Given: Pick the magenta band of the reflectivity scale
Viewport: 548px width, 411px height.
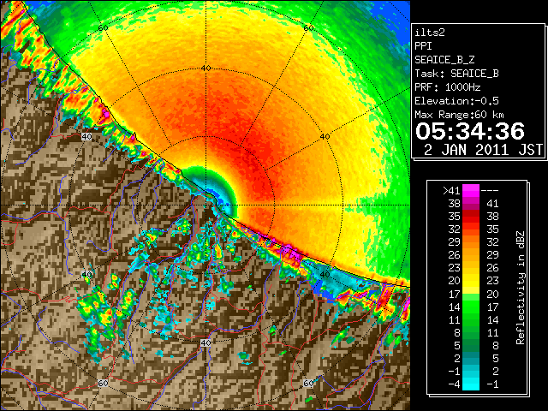Looking at the screenshot, I should tap(471, 191).
